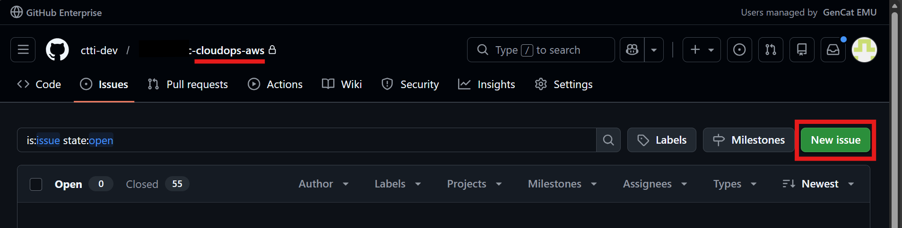
Task: Open the Milestones page button
Action: [x=748, y=140]
